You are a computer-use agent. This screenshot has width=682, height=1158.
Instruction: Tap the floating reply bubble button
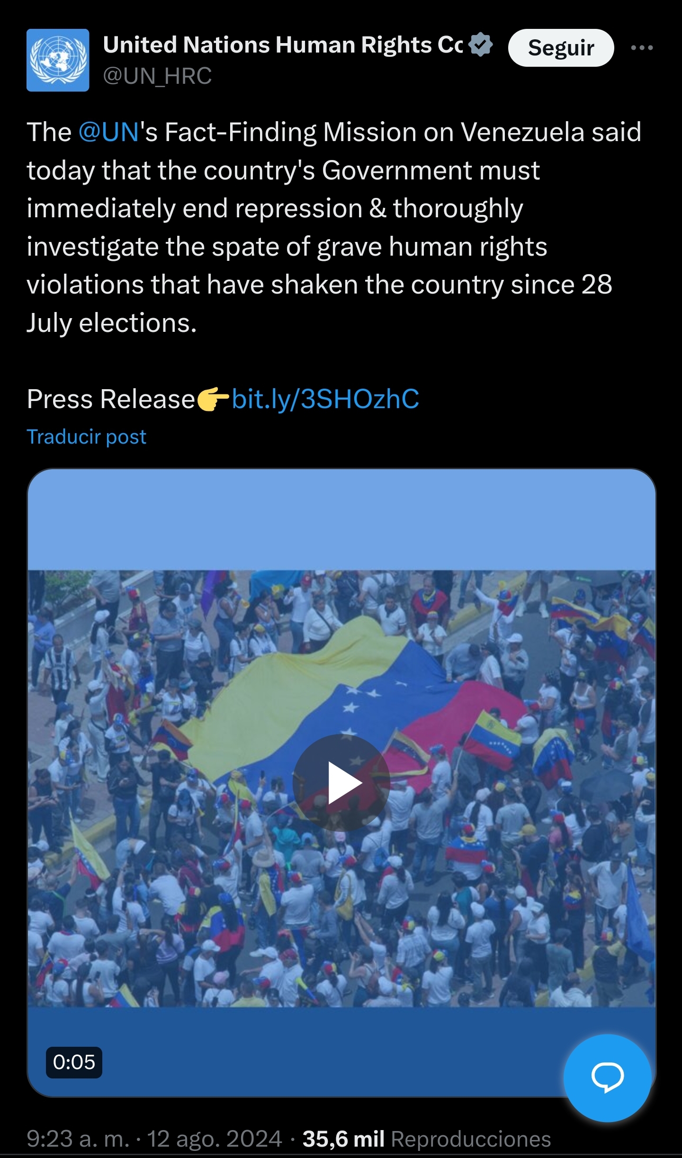608,1078
